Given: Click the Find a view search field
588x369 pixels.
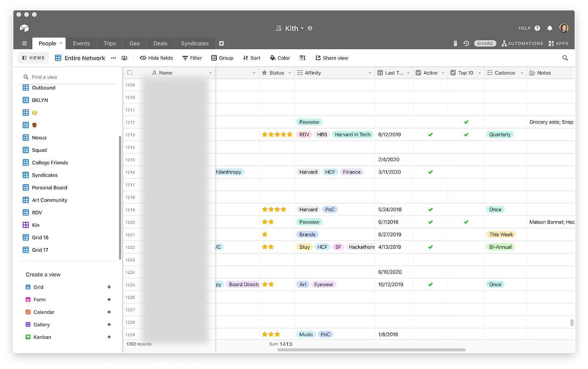Looking at the screenshot, I should coord(69,77).
